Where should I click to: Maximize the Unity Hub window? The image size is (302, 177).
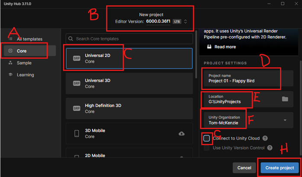[x=283, y=3]
